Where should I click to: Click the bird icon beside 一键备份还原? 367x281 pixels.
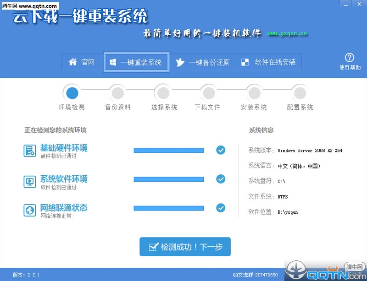(x=180, y=62)
